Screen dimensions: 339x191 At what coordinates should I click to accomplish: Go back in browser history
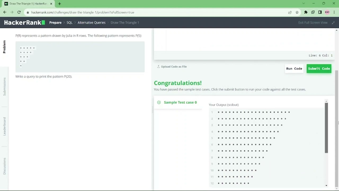[x=5, y=12]
